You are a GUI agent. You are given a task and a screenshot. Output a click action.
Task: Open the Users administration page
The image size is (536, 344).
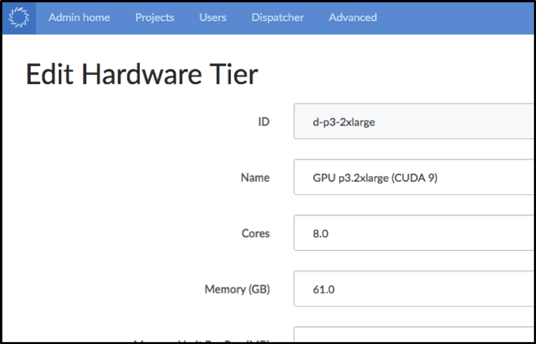pyautogui.click(x=212, y=17)
